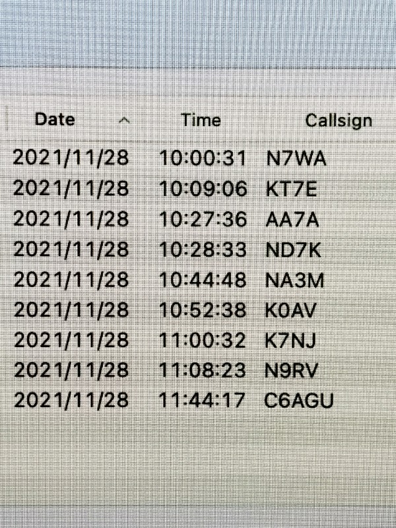This screenshot has height=528, width=396.
Task: Select the N9RV callsign row
Action: [198, 370]
